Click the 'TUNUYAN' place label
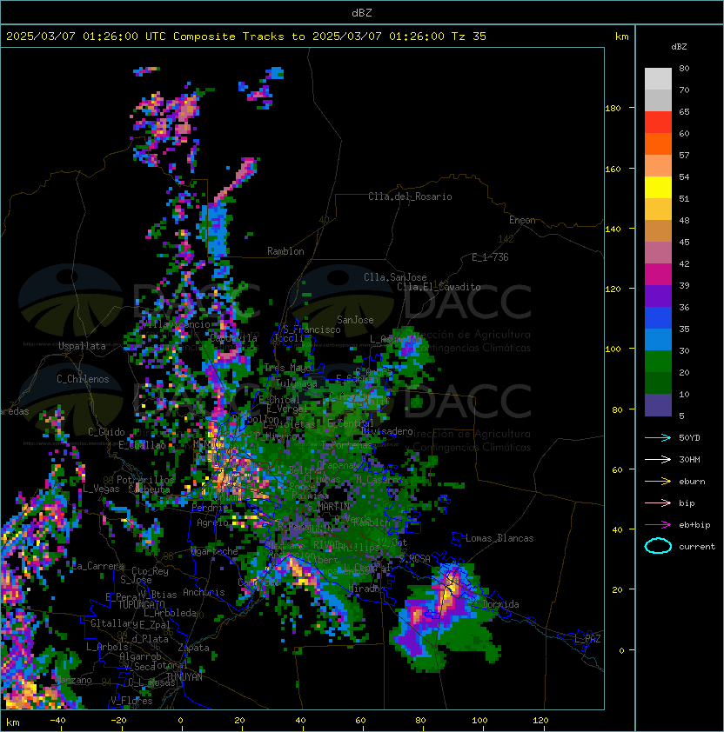Viewport: 724px width, 732px height. [x=184, y=677]
